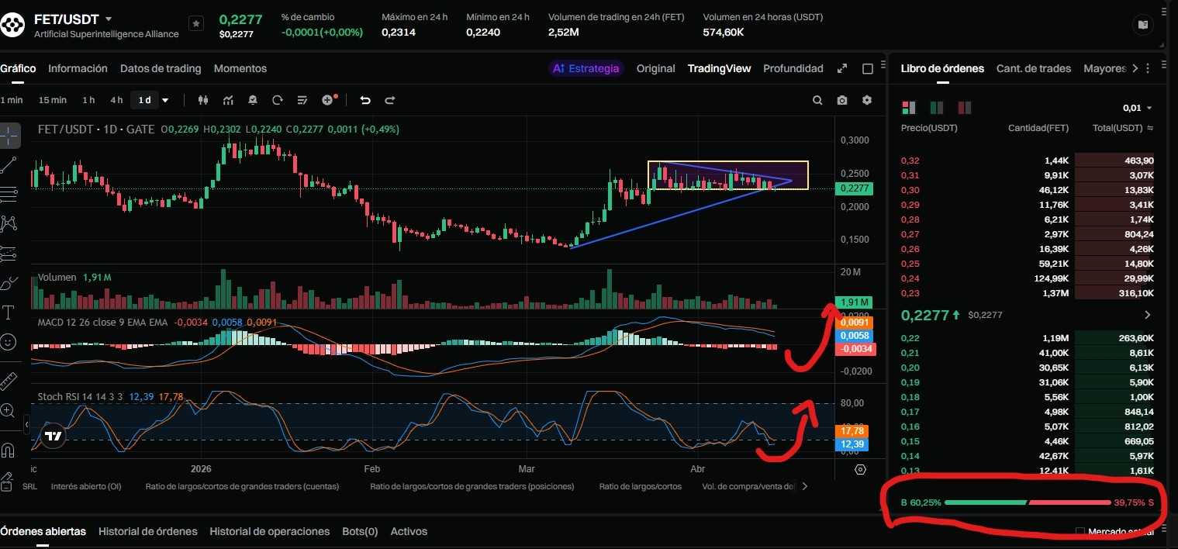1178x549 pixels.
Task: Click the AI Estrategia button
Action: [586, 68]
